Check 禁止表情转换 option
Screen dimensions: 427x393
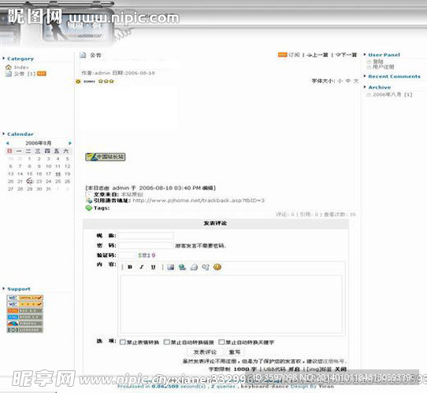[123, 342]
